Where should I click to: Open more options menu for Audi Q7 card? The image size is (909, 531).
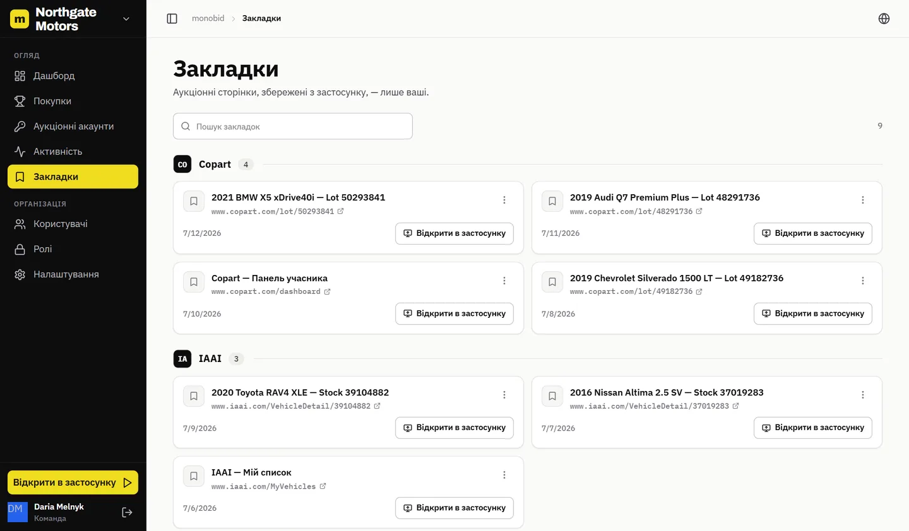pos(863,200)
